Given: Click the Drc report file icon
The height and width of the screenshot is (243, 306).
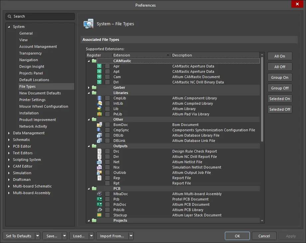Looking at the screenshot, I should [x=99, y=151].
